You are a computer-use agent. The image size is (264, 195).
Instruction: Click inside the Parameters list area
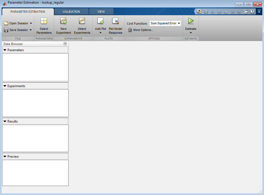pos(35,67)
